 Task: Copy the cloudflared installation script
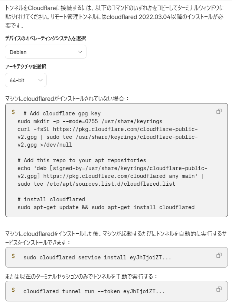(x=219, y=111)
